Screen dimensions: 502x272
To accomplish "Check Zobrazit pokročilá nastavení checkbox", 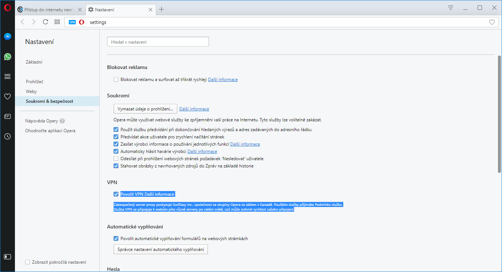I will pyautogui.click(x=28, y=262).
